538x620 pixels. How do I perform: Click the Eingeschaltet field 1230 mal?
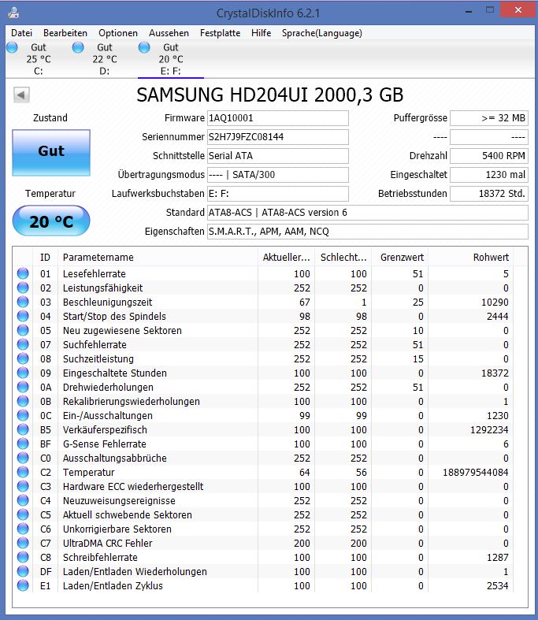489,175
